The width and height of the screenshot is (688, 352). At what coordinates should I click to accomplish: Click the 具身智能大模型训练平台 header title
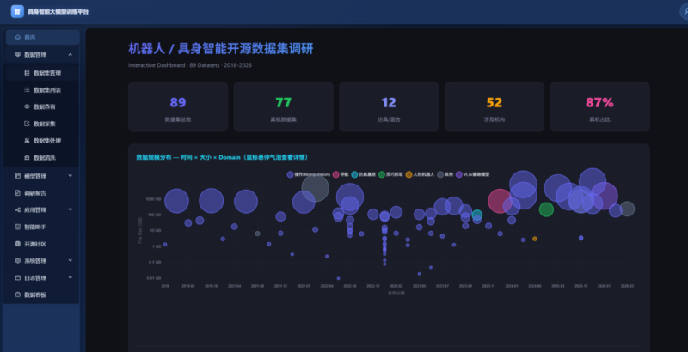[58, 12]
